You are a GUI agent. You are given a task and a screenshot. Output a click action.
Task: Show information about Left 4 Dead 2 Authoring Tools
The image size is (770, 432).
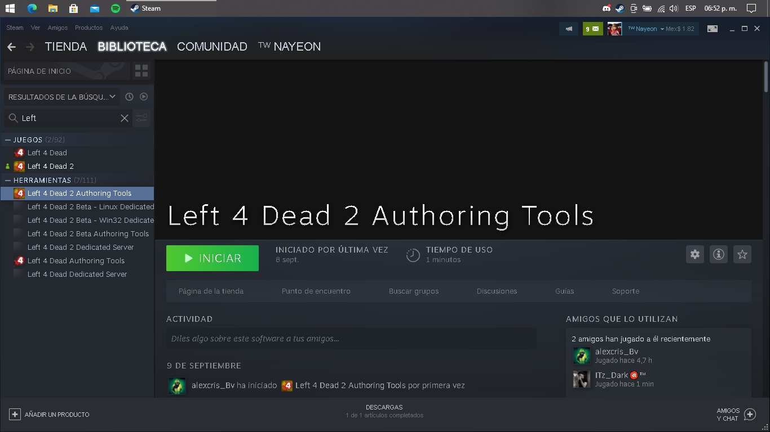[719, 254]
